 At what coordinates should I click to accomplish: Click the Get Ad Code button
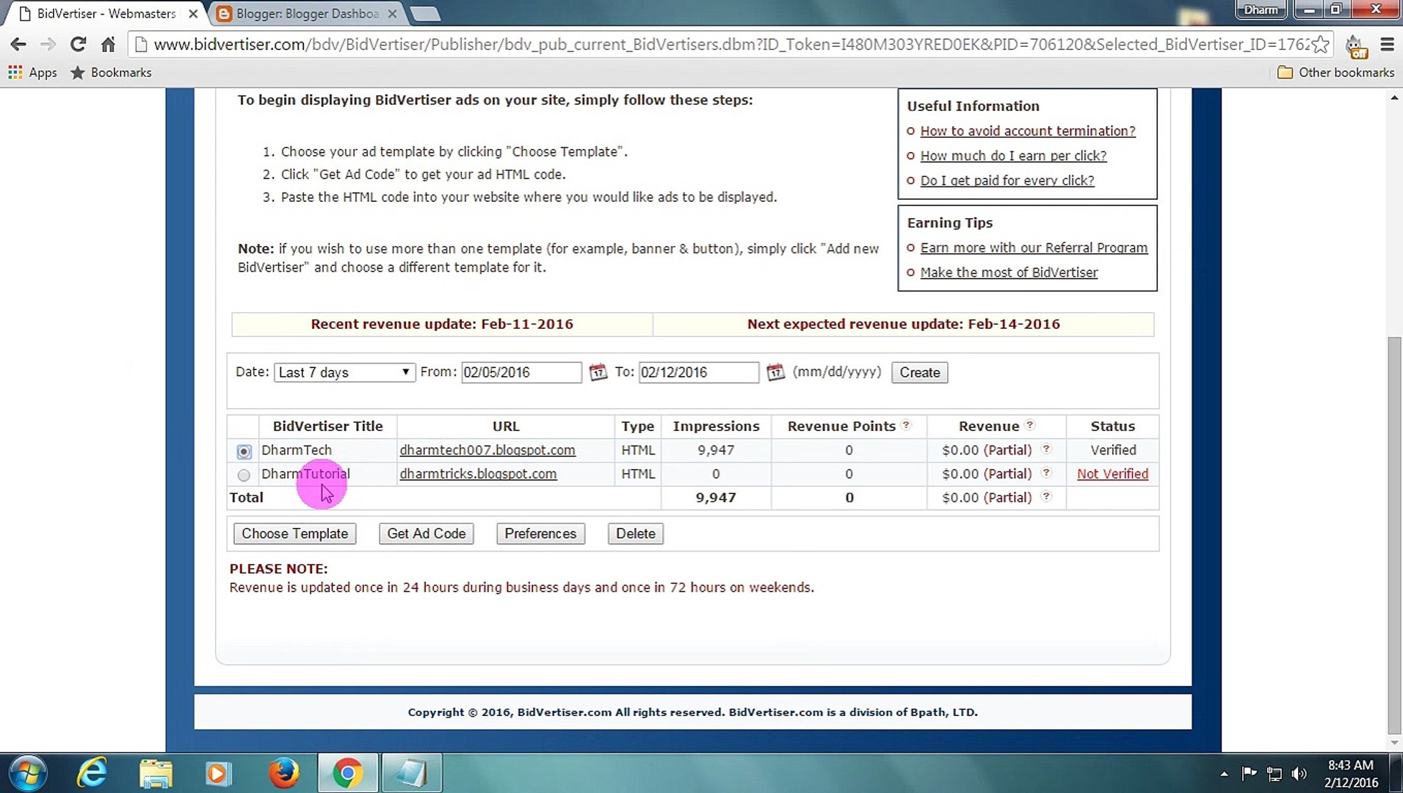(427, 534)
